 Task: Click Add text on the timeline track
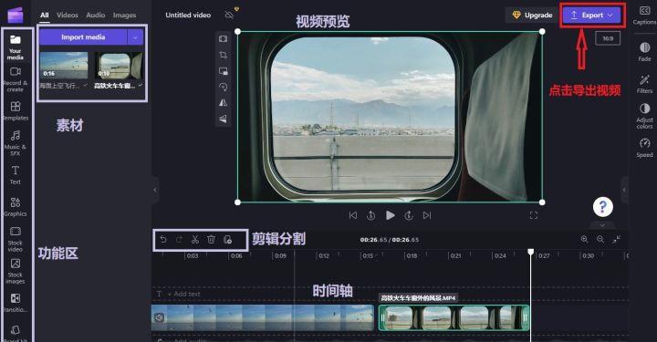click(183, 294)
